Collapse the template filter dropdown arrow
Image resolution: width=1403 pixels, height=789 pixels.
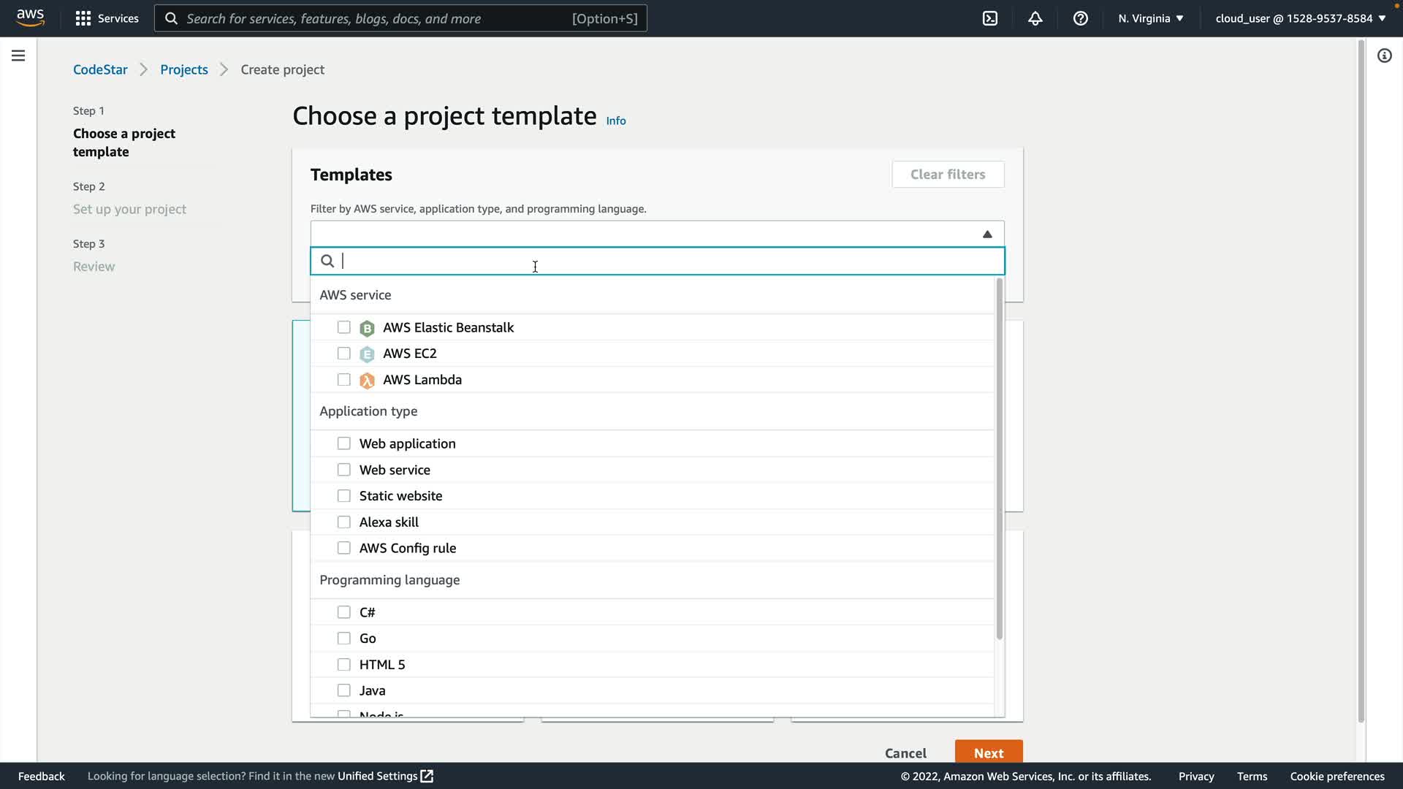click(x=987, y=235)
